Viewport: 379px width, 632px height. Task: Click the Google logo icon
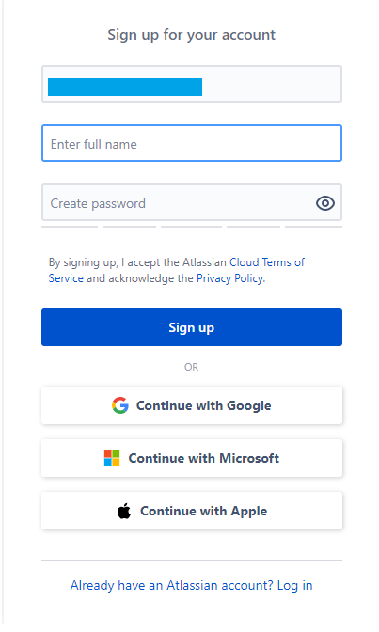coord(120,405)
